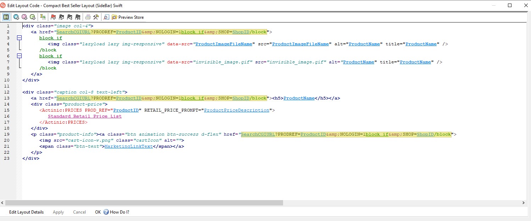
Task: Go to next bookmark flag icon
Action: point(61,17)
